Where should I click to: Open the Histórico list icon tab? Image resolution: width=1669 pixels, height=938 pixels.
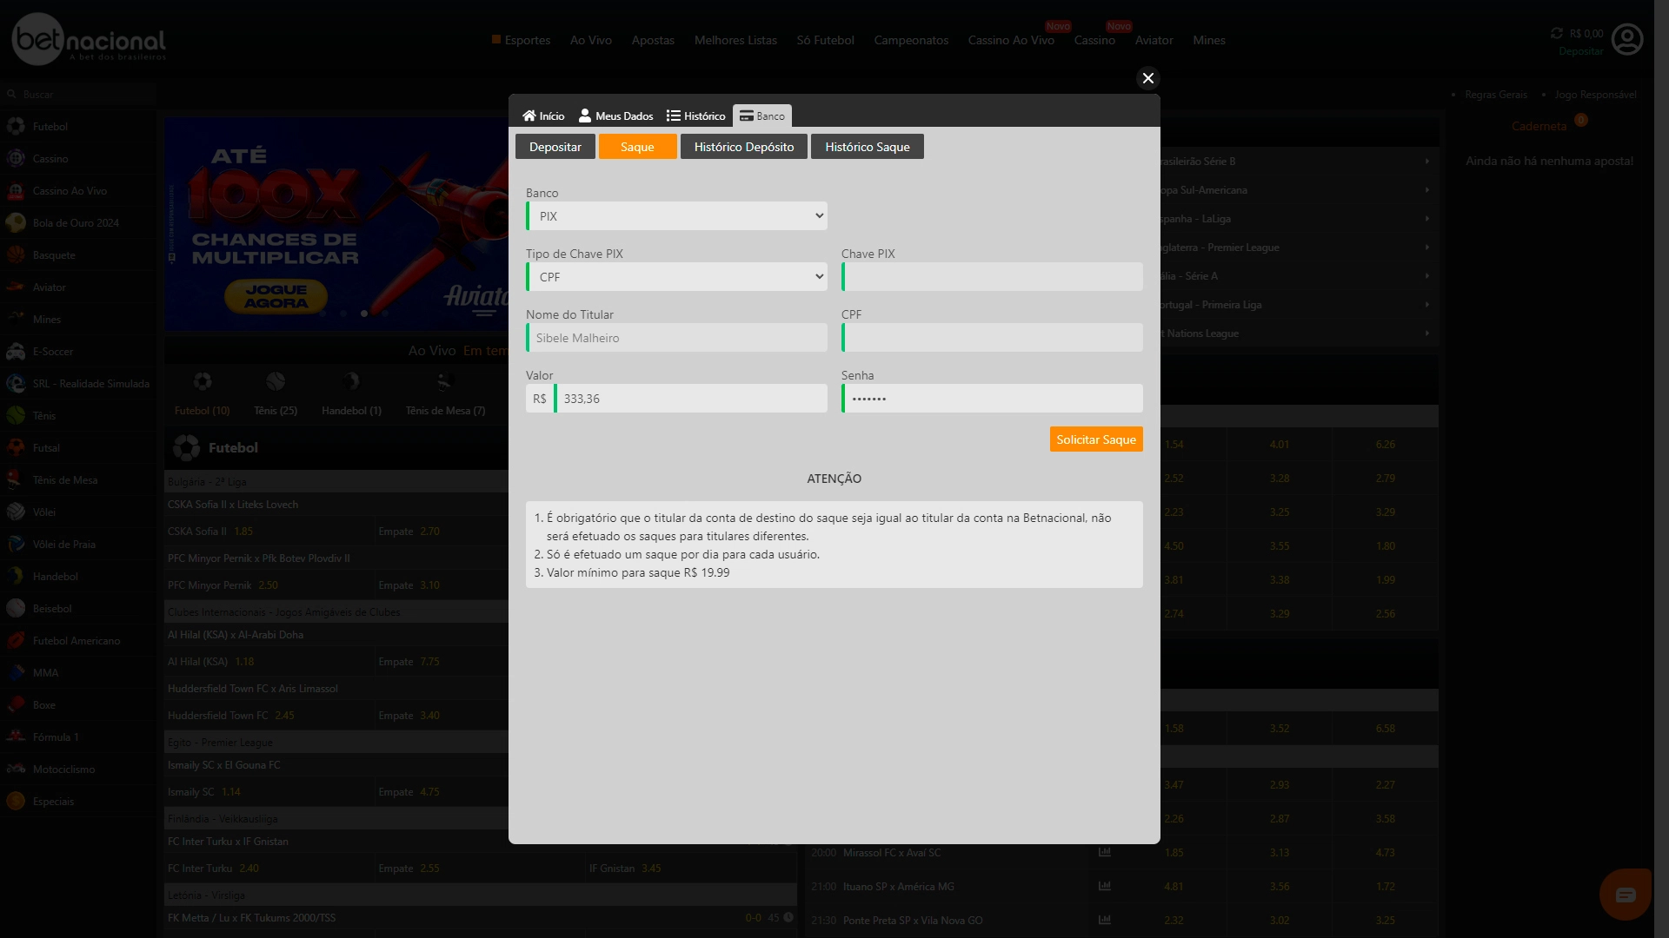[695, 116]
